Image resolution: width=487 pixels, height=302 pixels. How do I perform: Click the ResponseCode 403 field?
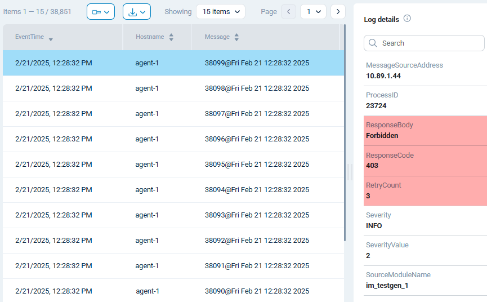point(425,161)
